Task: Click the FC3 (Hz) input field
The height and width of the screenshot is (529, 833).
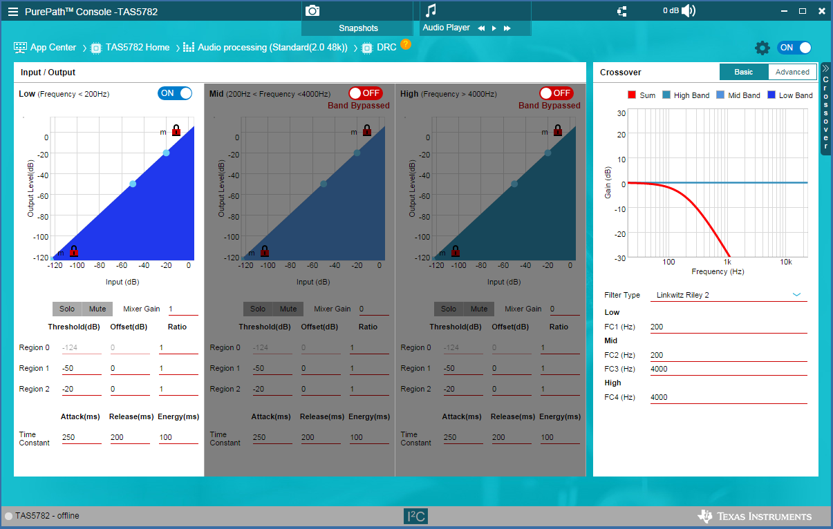Action: pyautogui.click(x=729, y=369)
